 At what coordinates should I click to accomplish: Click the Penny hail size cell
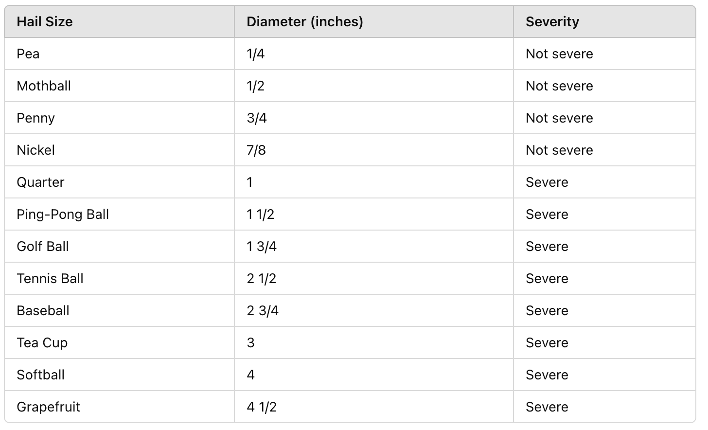[x=119, y=118]
